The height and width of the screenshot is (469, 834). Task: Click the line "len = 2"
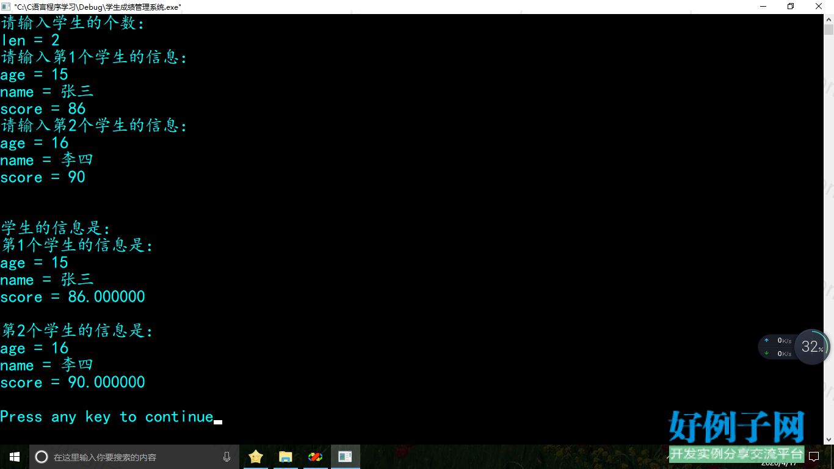tap(30, 40)
